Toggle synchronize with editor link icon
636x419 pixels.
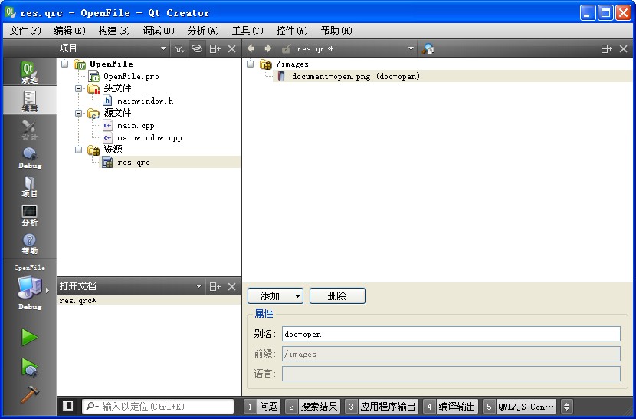point(197,49)
